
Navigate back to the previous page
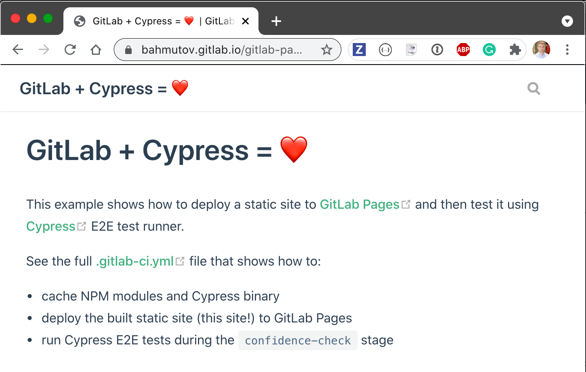[18, 50]
